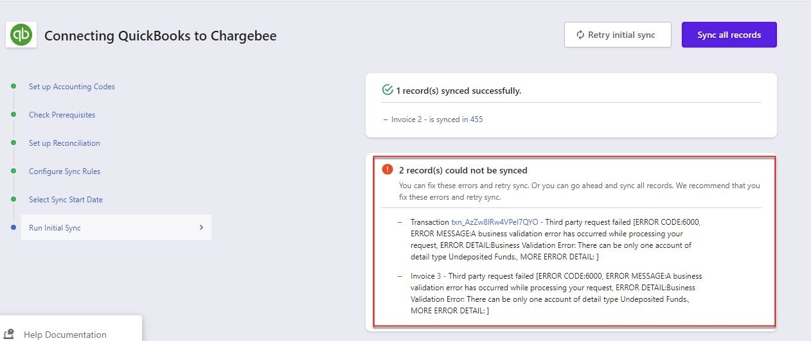Image resolution: width=811 pixels, height=341 pixels.
Task: Click the green success checkmark icon
Action: click(387, 91)
